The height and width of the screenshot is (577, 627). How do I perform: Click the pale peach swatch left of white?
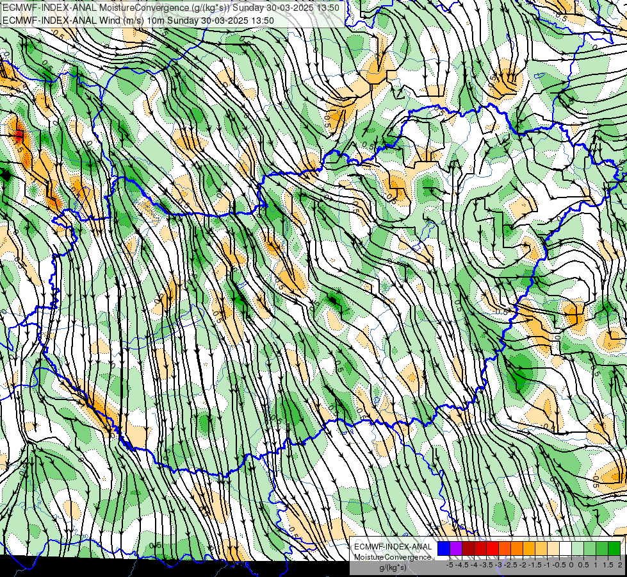click(x=553, y=548)
